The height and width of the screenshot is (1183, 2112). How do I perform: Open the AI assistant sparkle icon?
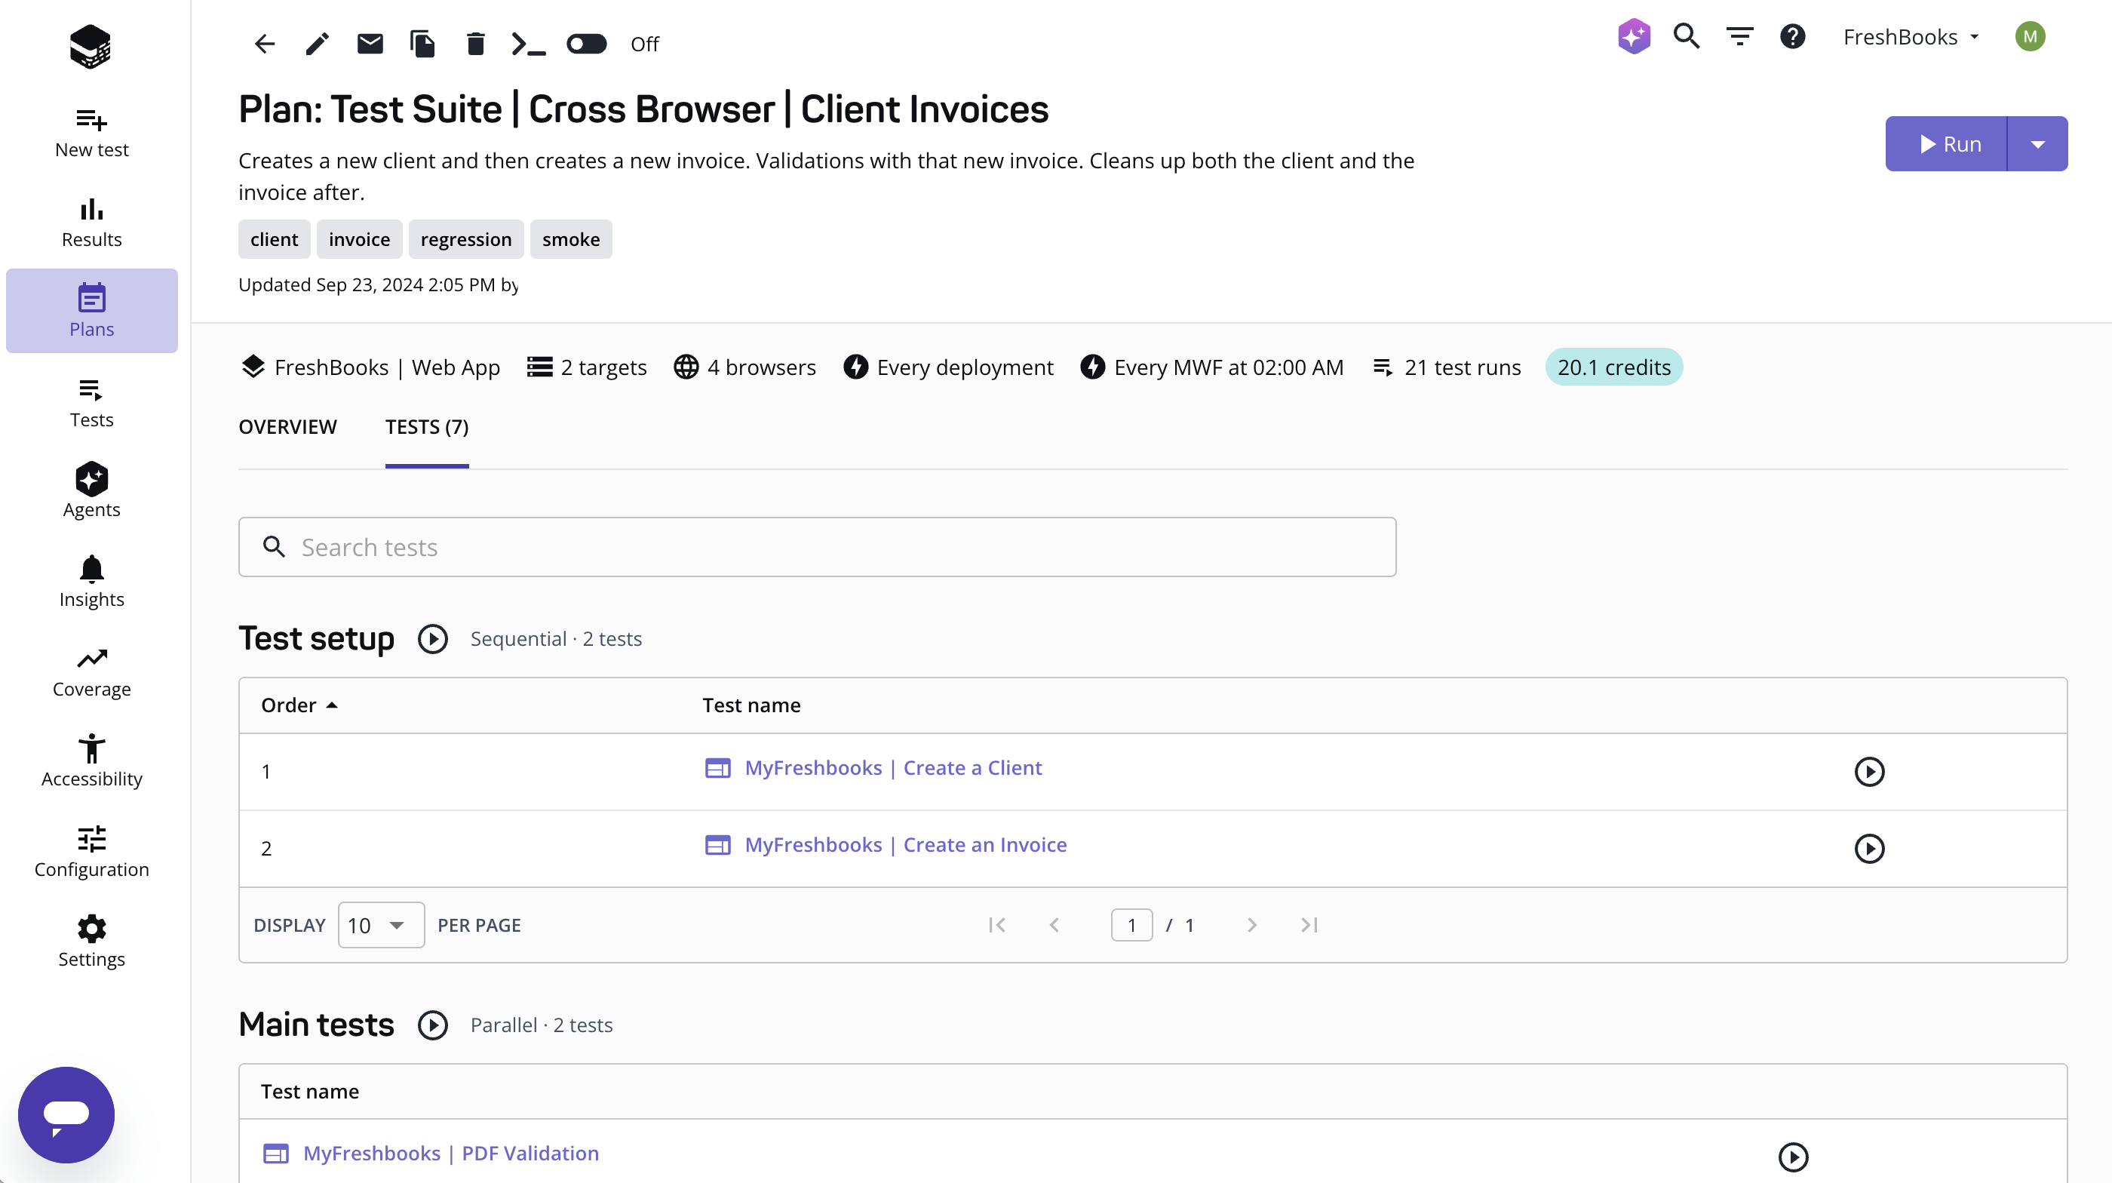point(1633,36)
